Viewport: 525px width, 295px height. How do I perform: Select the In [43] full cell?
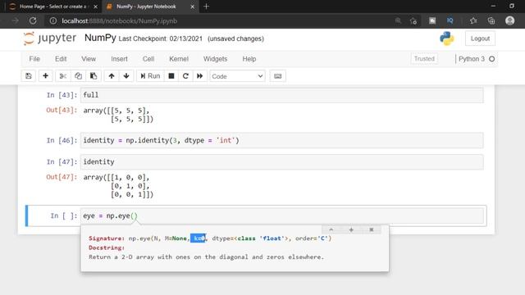(282, 95)
